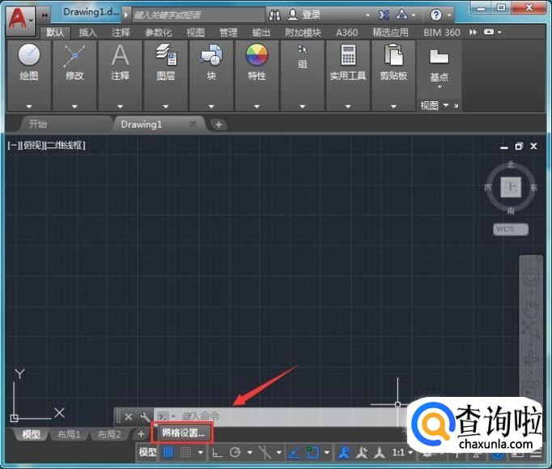The width and height of the screenshot is (552, 469).
Task: Expand the Draw (绘图) panel dropdown arrow
Action: pyautogui.click(x=29, y=106)
